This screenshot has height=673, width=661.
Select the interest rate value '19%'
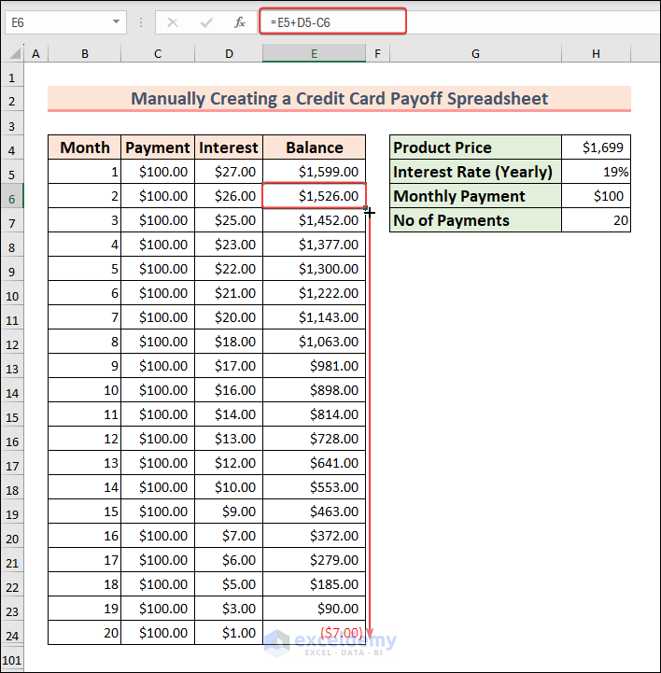click(597, 172)
